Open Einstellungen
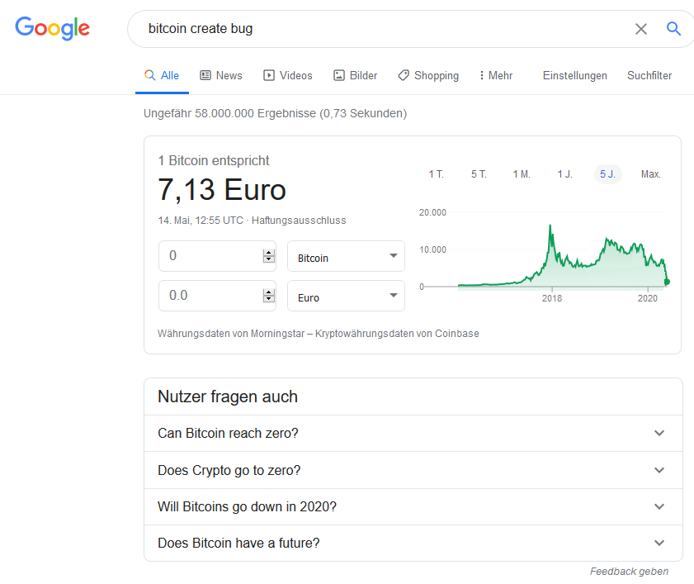 575,75
